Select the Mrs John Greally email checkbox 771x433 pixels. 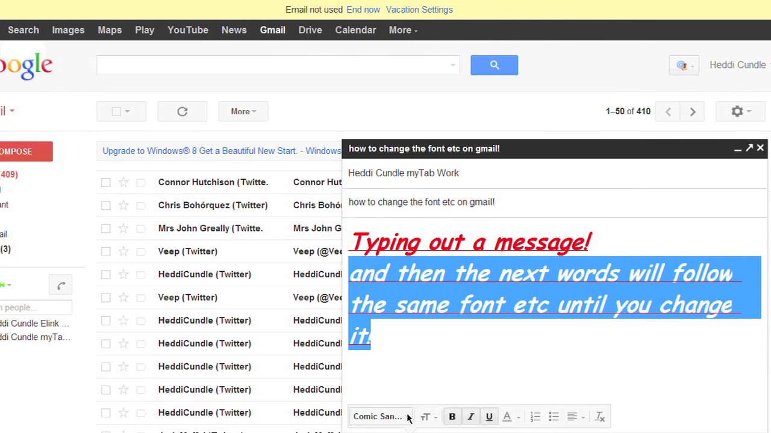pyautogui.click(x=106, y=229)
